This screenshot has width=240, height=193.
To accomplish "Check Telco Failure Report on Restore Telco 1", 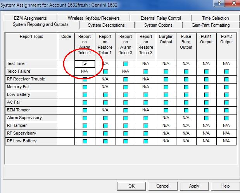I will (105, 72).
